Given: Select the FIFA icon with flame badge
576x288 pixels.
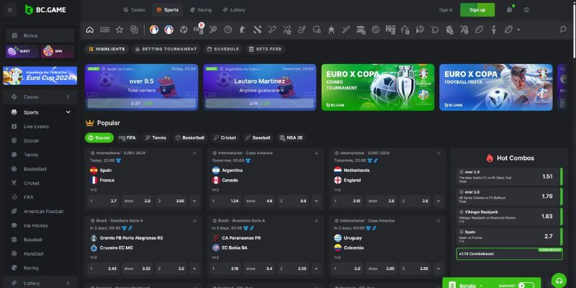Looking at the screenshot, I should coord(199,30).
